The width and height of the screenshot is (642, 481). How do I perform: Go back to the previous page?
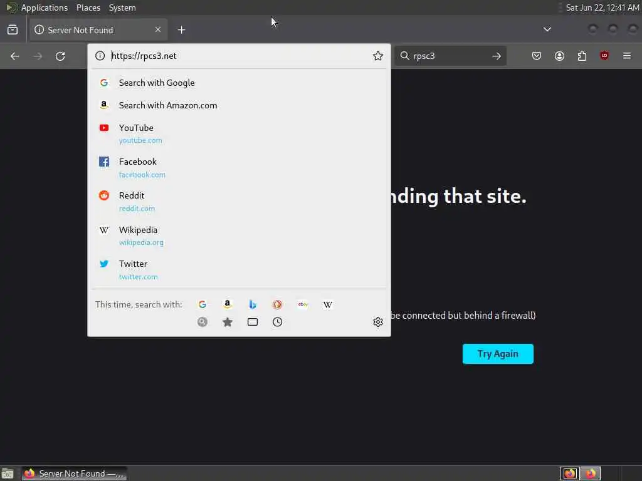[15, 56]
